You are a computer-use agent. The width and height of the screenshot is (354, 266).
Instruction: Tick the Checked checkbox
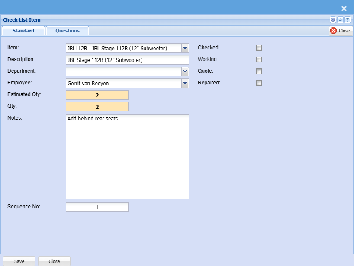pos(259,48)
